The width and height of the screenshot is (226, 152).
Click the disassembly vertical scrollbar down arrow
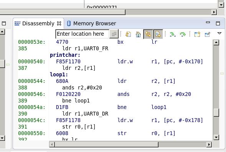tap(216, 137)
